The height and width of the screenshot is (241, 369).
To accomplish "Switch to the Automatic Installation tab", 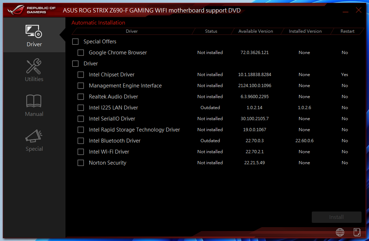I will pyautogui.click(x=98, y=22).
